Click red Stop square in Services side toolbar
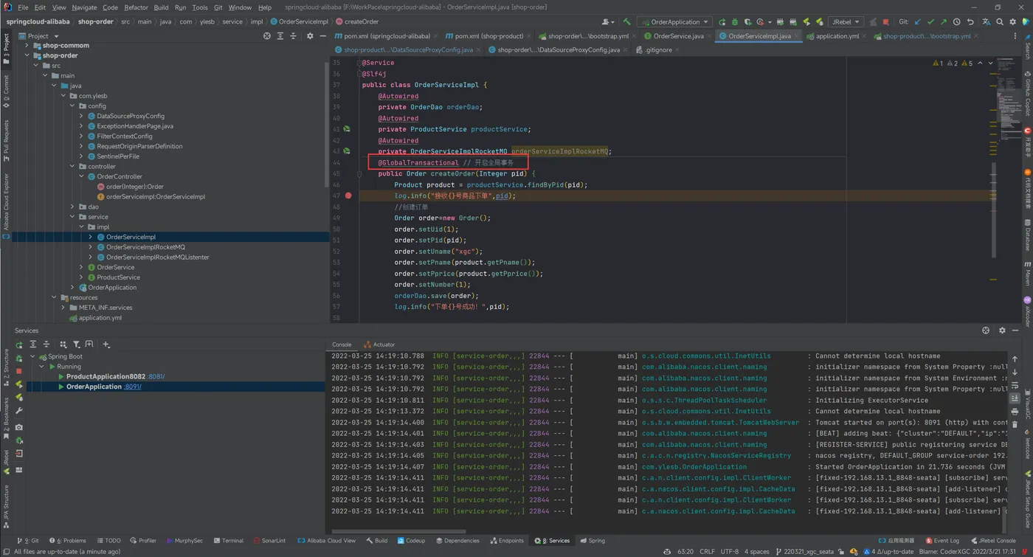The height and width of the screenshot is (557, 1033). (19, 371)
